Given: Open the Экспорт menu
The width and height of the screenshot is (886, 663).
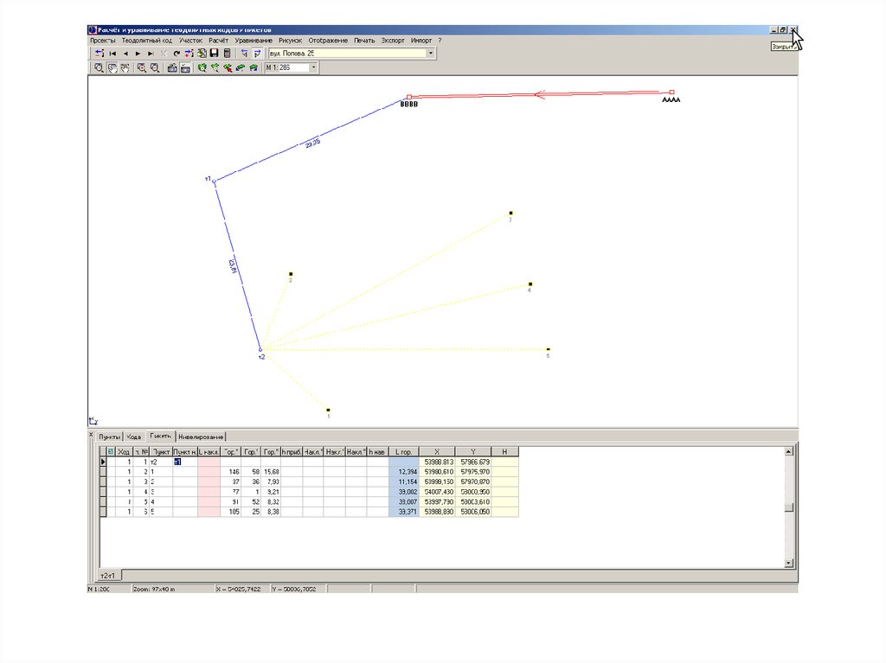Looking at the screenshot, I should (x=393, y=41).
